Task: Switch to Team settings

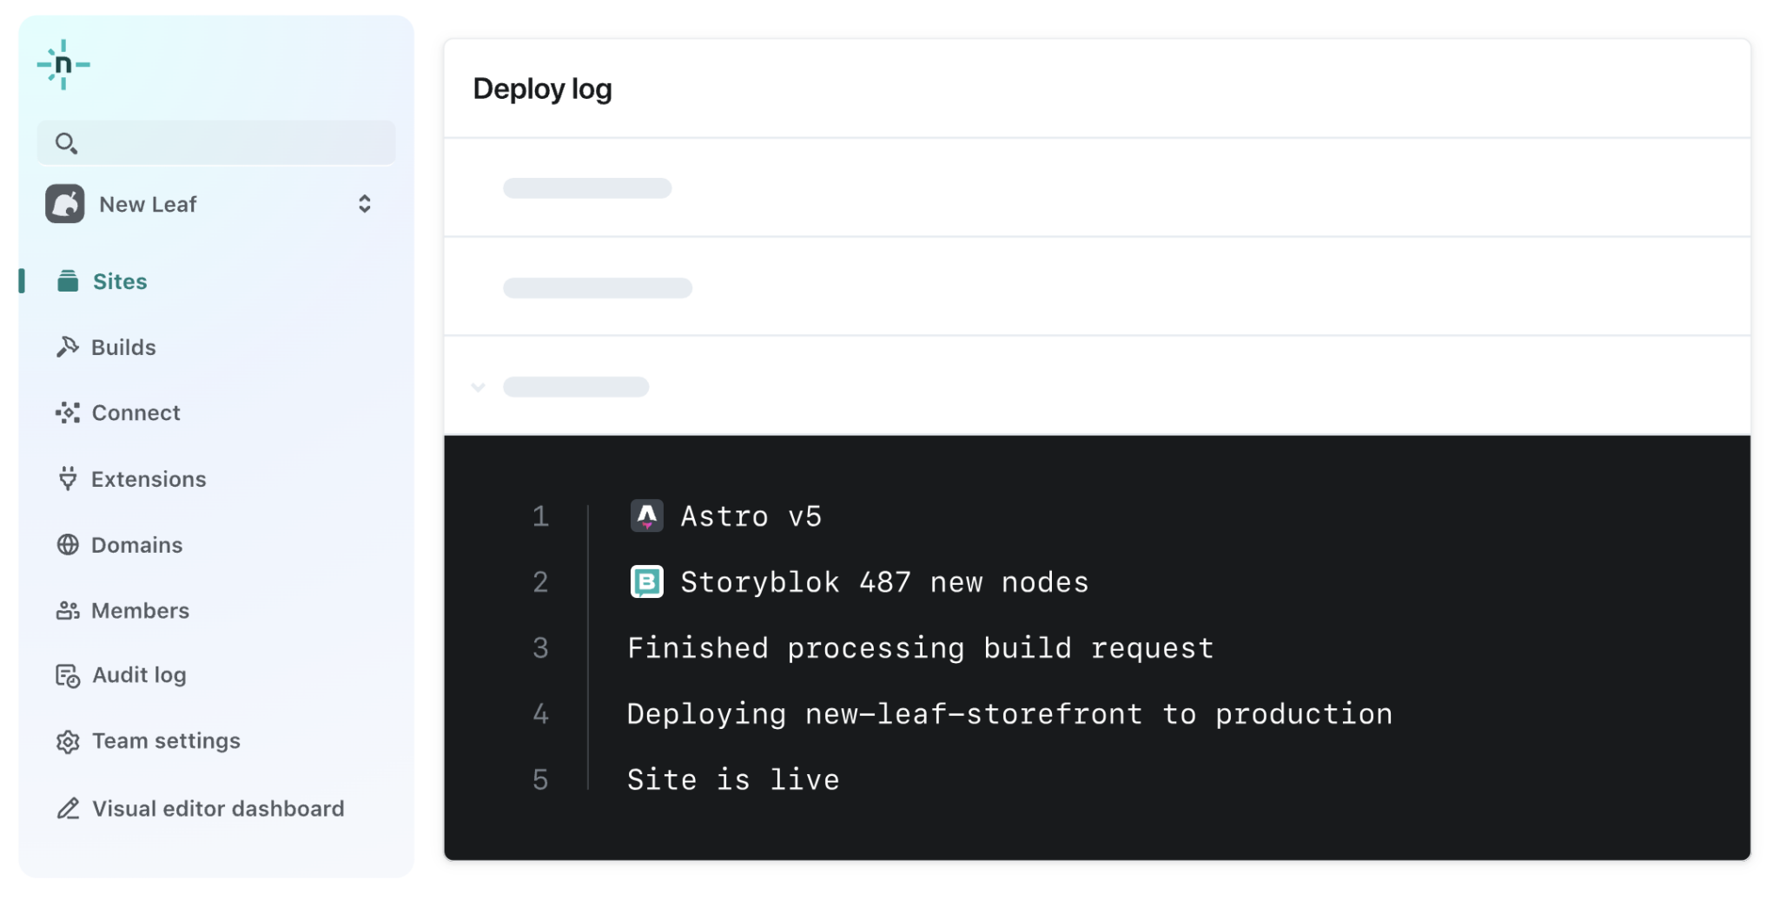Action: [166, 740]
